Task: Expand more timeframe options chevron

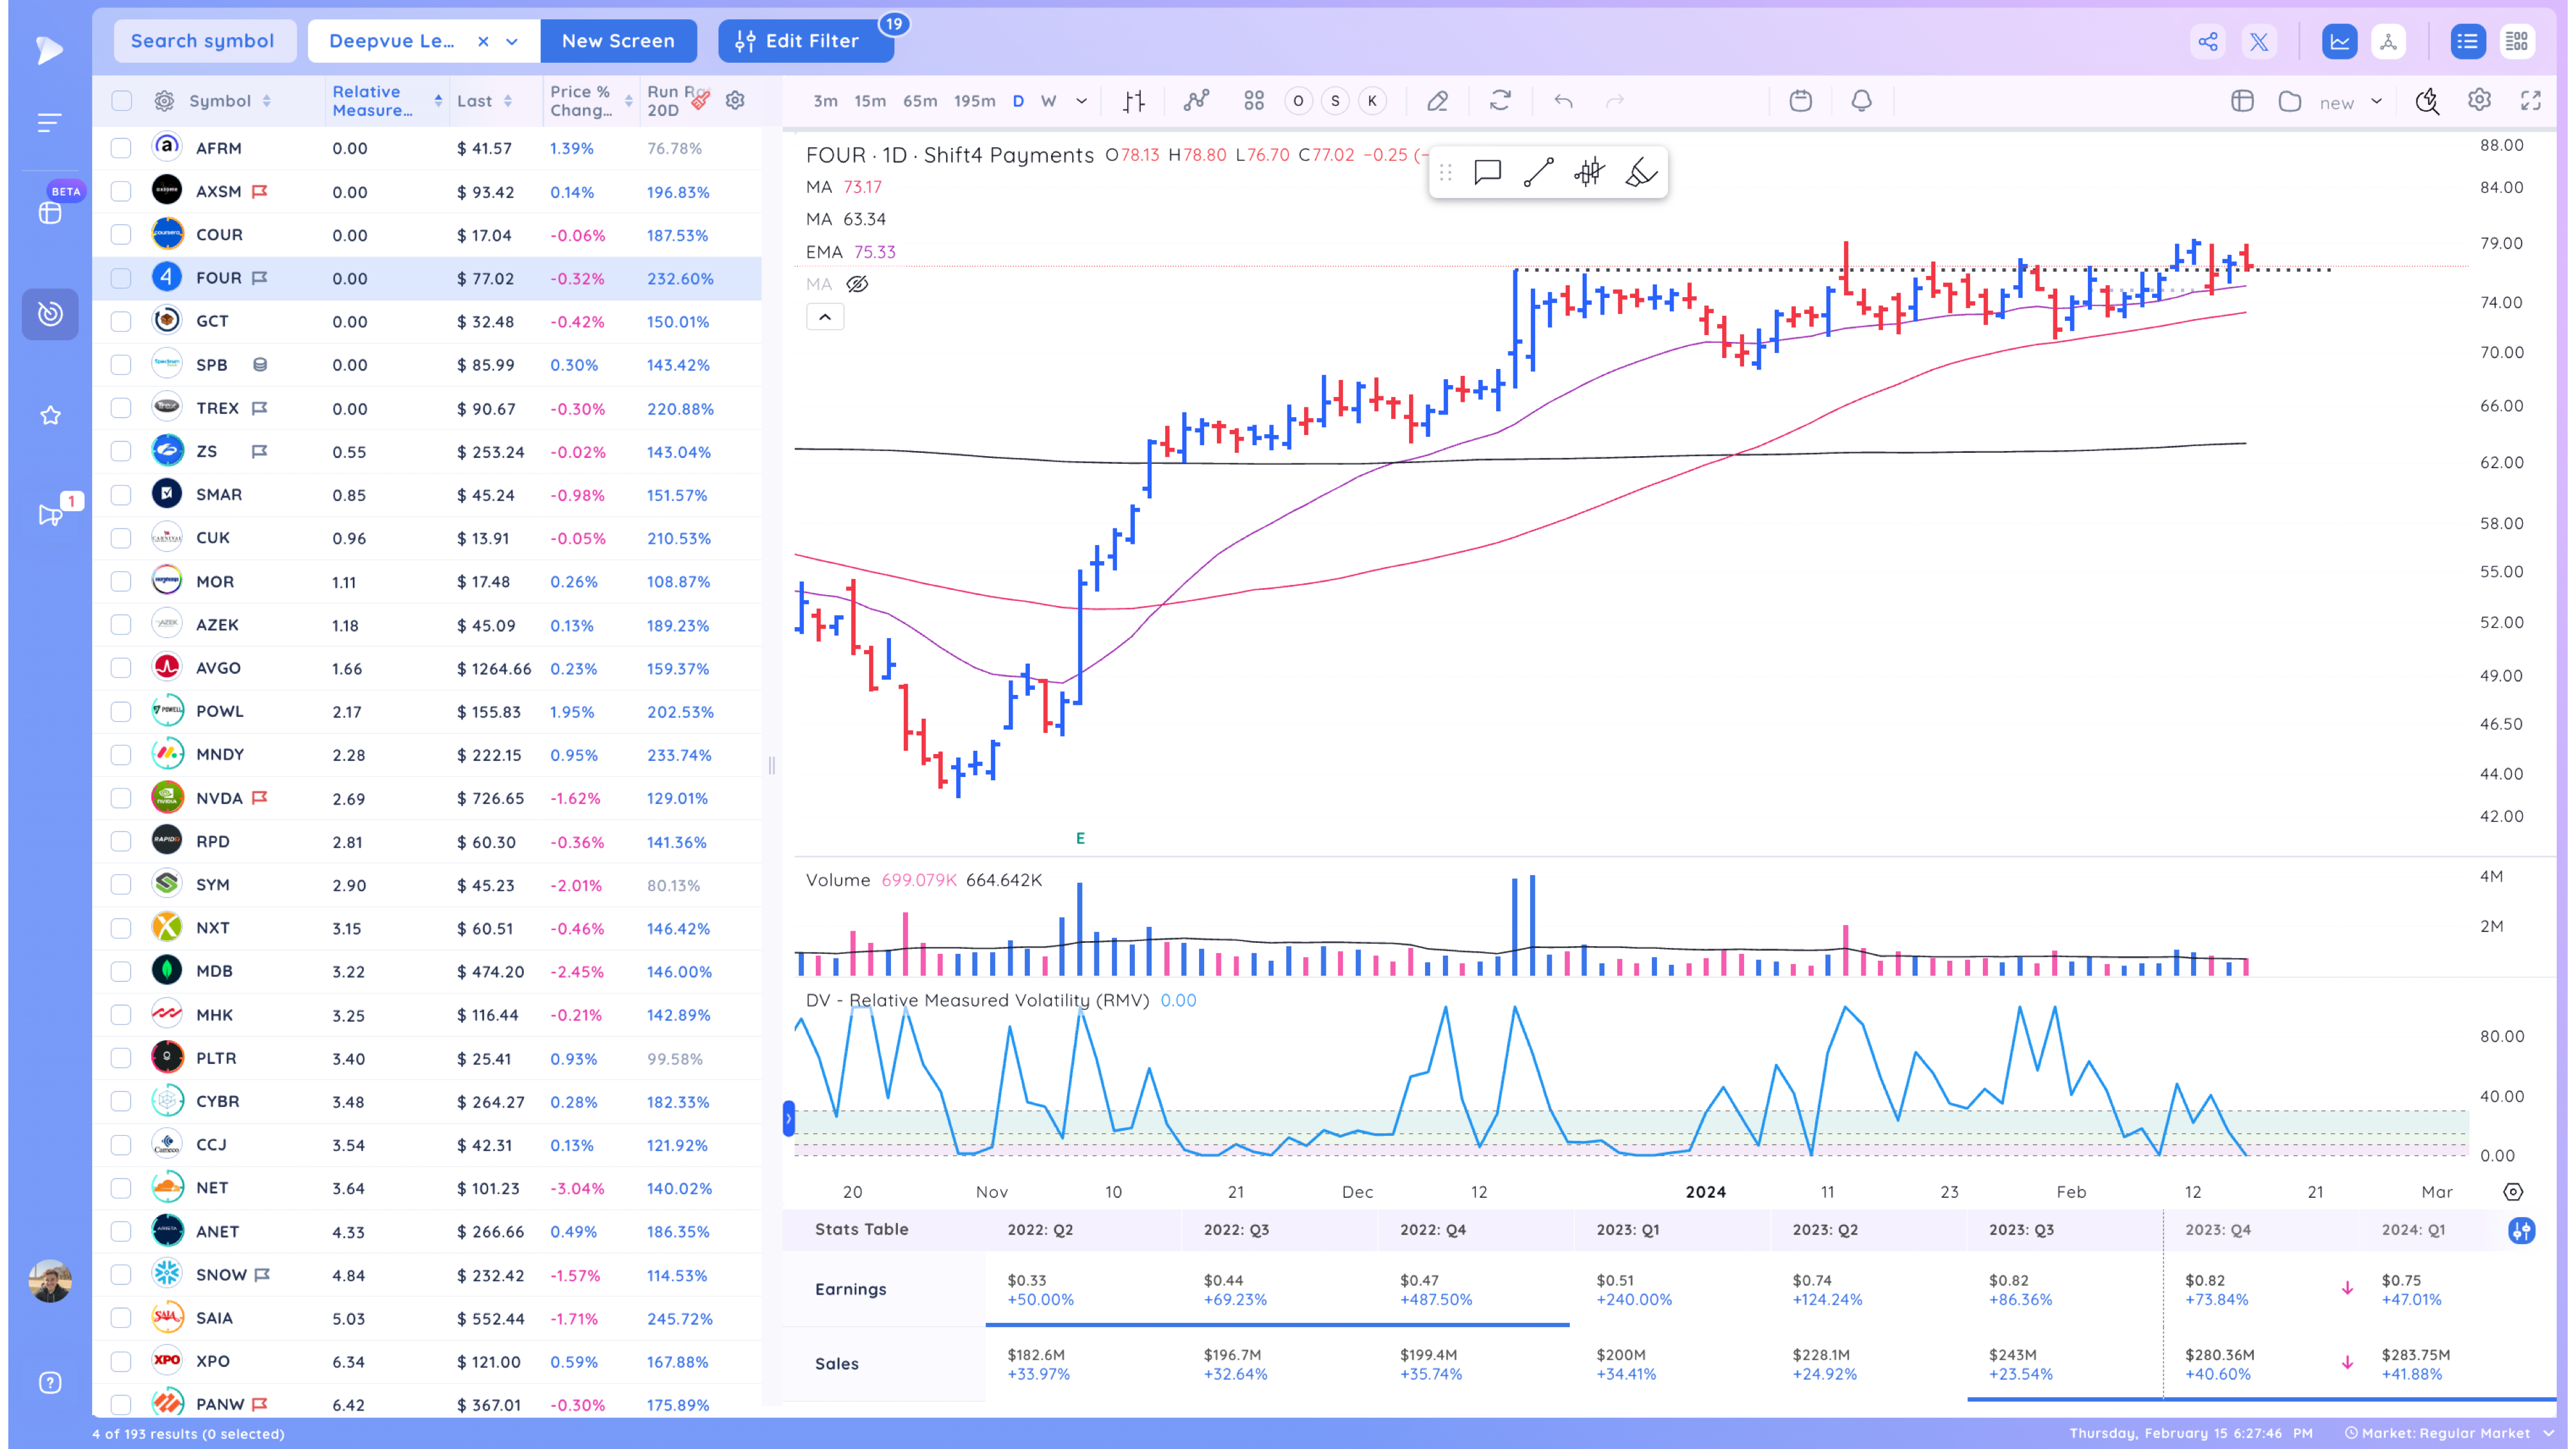Action: coord(1081,101)
